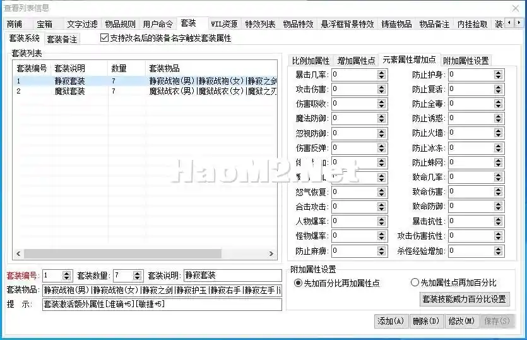Open the 物品备注 tab
Screen dimensions: 527x340
point(434,24)
